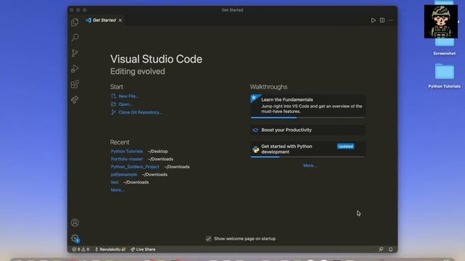Screen dimensions: 465x261
Task: Open the Source Control view
Action: (75, 53)
